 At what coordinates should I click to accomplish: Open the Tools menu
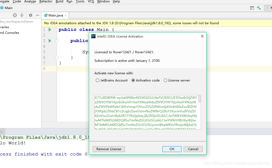[80, 2]
